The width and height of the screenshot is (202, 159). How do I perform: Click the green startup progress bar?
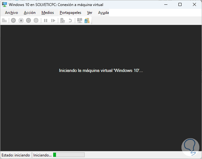pyautogui.click(x=69, y=155)
